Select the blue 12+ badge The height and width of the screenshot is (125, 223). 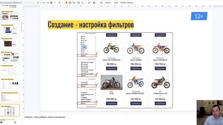coord(199,16)
